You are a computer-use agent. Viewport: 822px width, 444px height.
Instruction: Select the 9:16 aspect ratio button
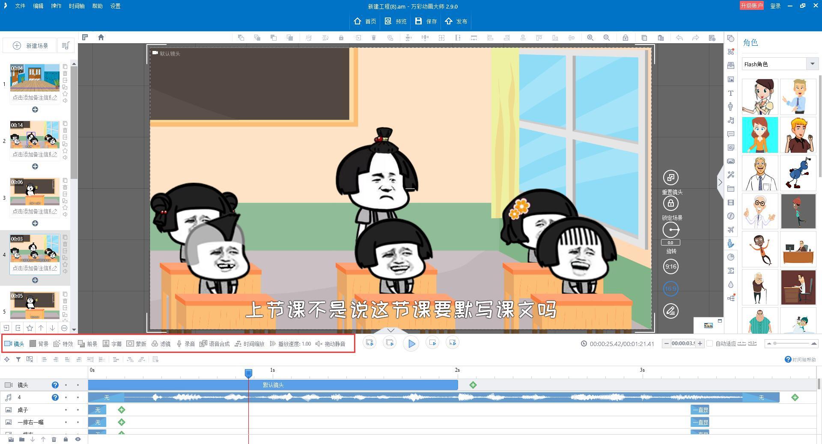click(x=671, y=266)
